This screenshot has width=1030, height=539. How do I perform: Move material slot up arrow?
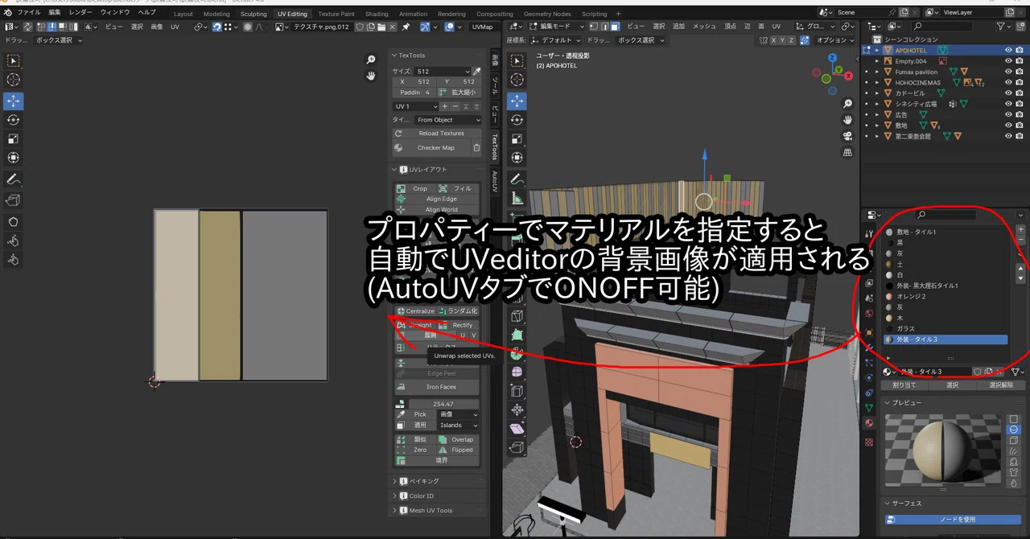tap(1021, 268)
